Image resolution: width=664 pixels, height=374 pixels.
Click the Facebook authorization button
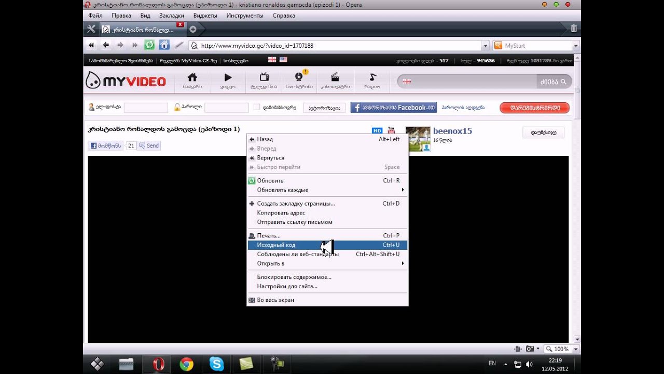click(x=394, y=108)
